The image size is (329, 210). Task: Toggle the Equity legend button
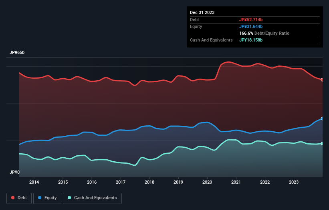47,198
